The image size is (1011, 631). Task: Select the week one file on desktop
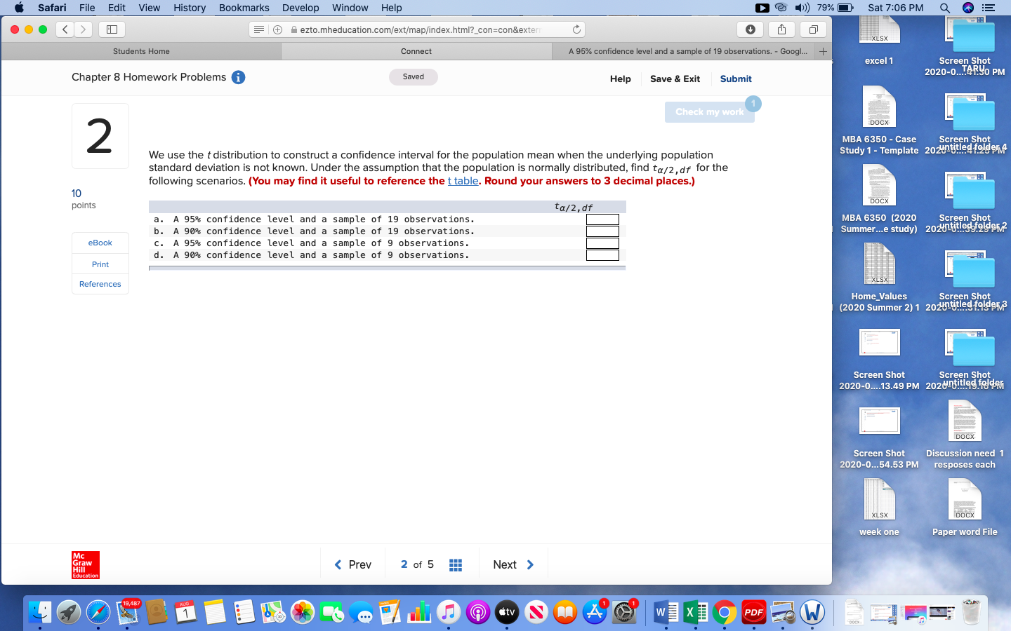pyautogui.click(x=879, y=508)
